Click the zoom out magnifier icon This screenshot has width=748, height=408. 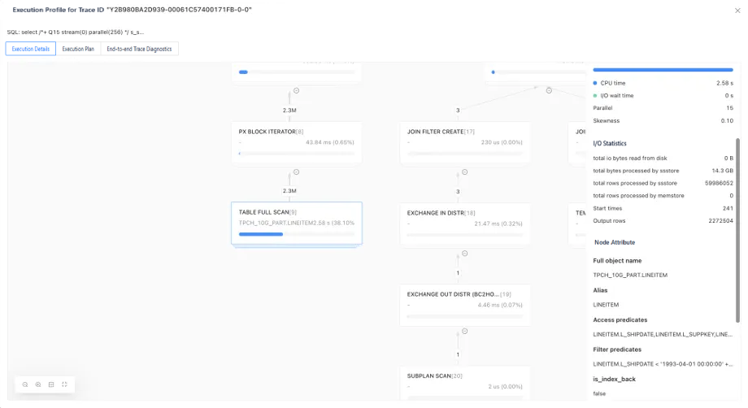tap(25, 384)
